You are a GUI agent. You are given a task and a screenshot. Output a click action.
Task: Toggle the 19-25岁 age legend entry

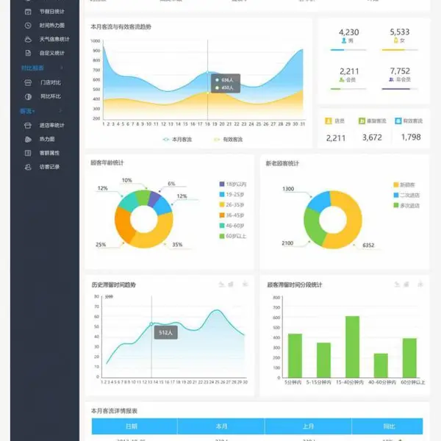click(x=232, y=194)
